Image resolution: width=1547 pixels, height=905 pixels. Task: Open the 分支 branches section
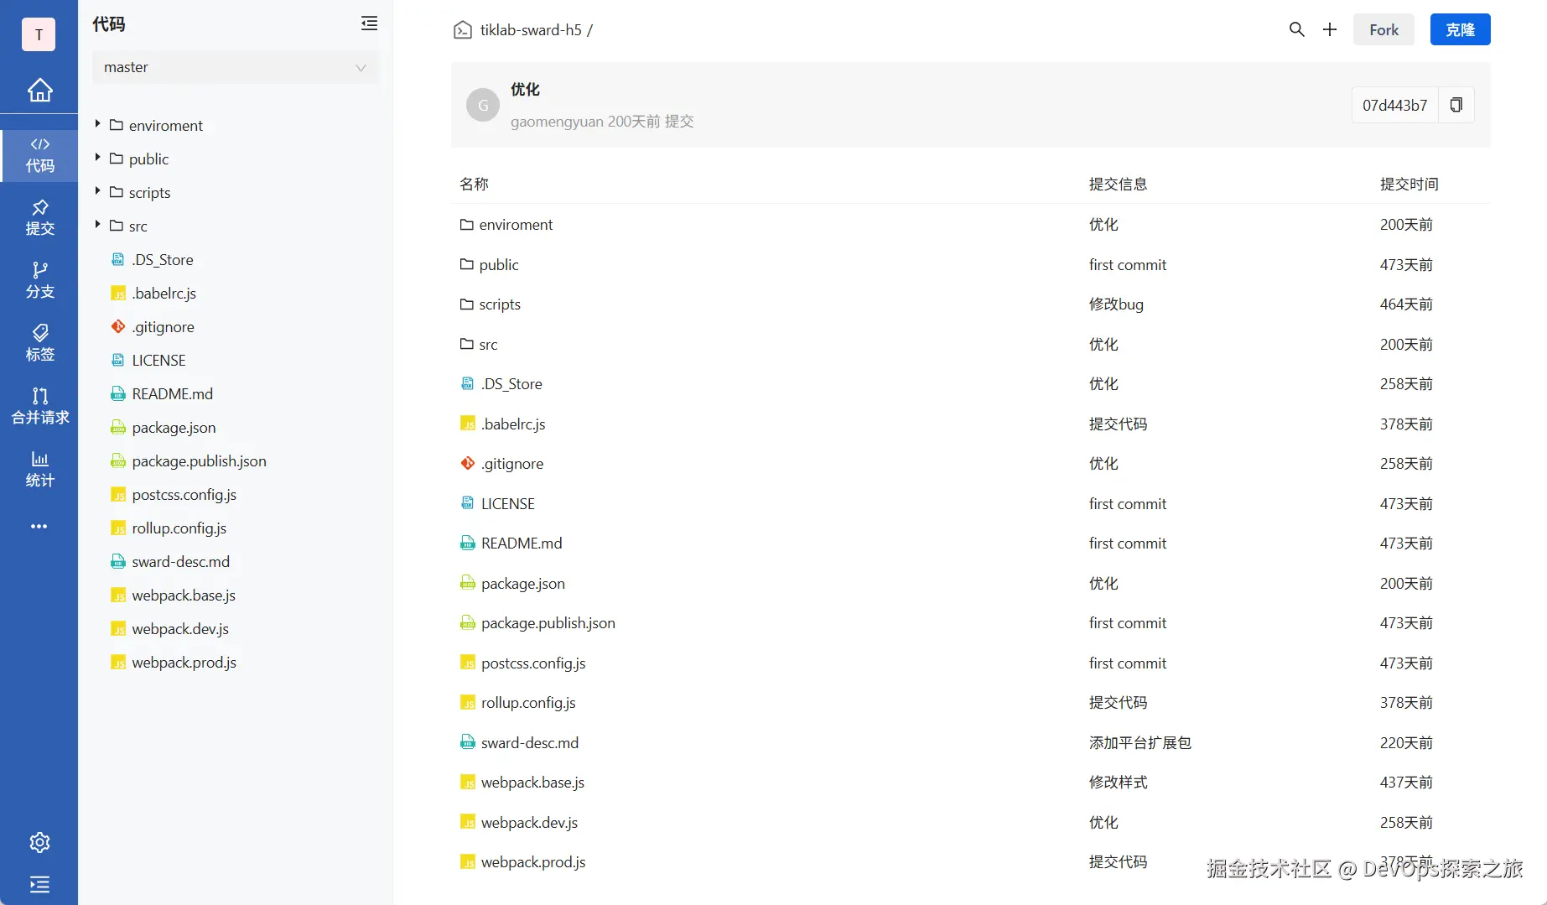(x=39, y=280)
